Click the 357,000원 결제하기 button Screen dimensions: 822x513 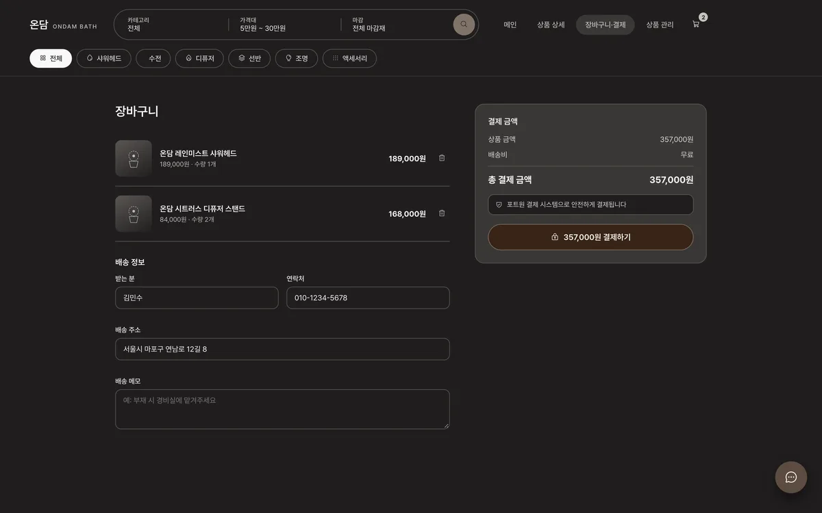tap(590, 237)
